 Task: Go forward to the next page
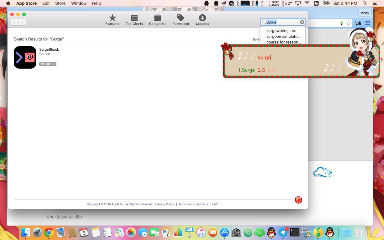22,22
